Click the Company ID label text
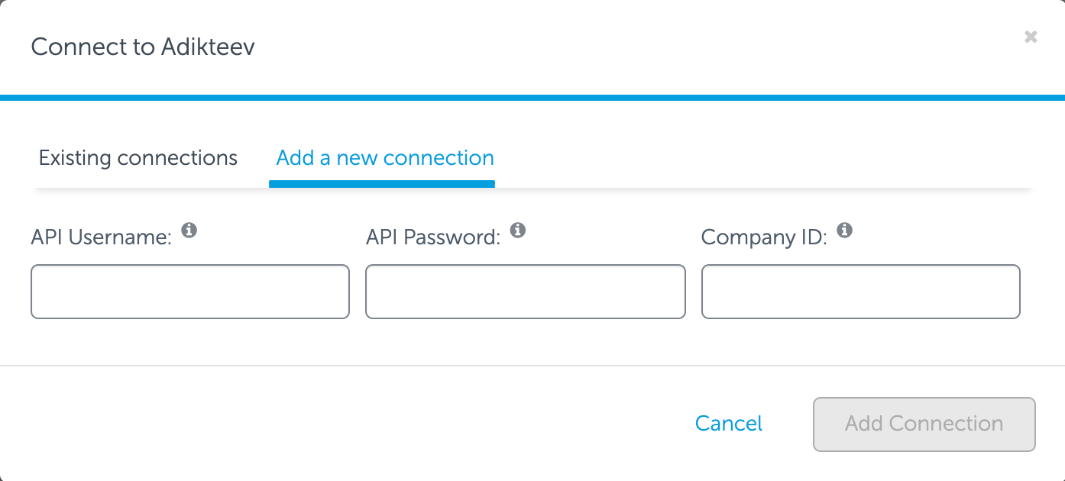1065x481 pixels. pyautogui.click(x=764, y=237)
